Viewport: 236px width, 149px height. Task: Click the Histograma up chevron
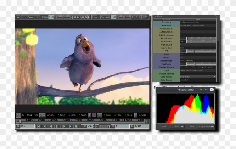(206, 89)
